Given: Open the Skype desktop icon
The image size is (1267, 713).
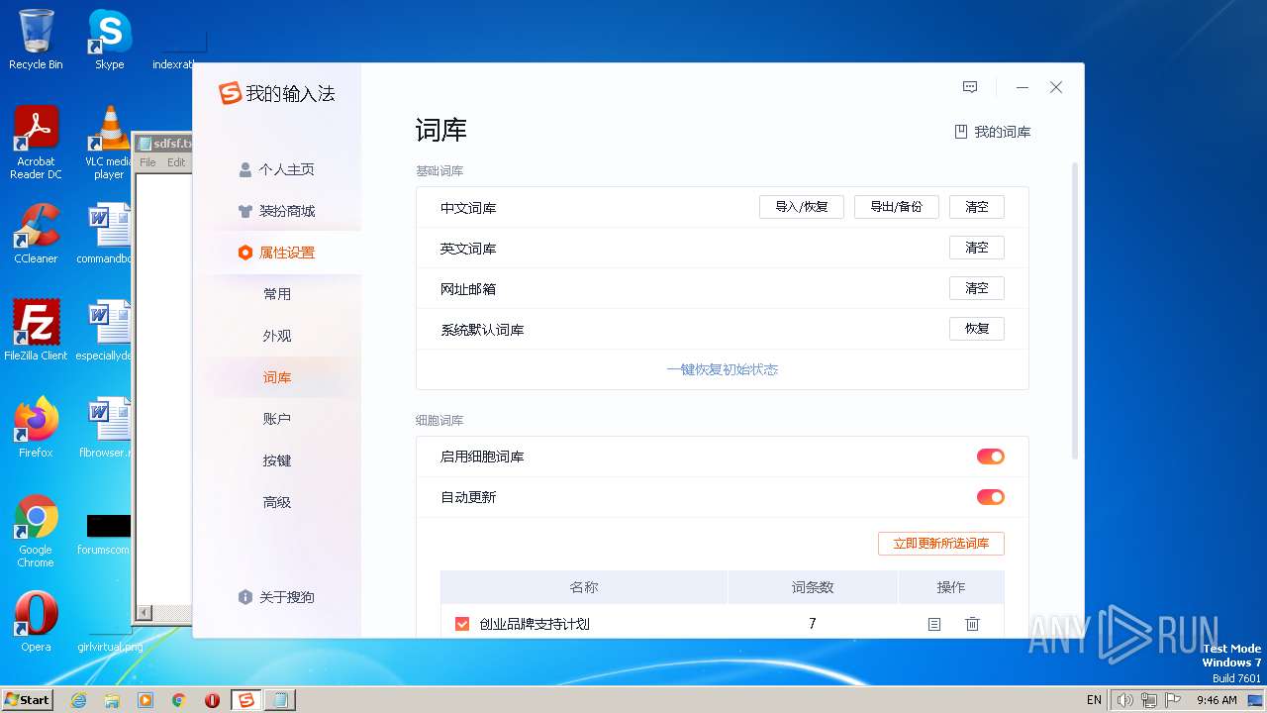Looking at the screenshot, I should [x=110, y=40].
